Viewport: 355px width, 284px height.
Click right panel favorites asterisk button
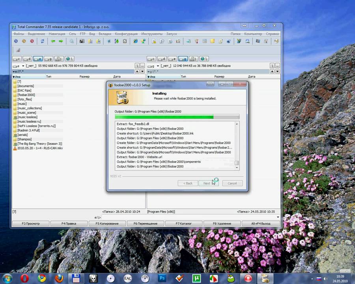tap(272, 71)
